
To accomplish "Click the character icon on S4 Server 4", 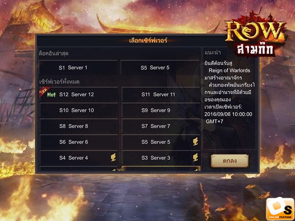I will click(113, 157).
